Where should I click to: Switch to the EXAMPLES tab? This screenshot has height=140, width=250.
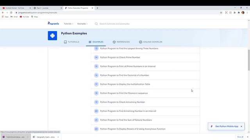pos(96,42)
